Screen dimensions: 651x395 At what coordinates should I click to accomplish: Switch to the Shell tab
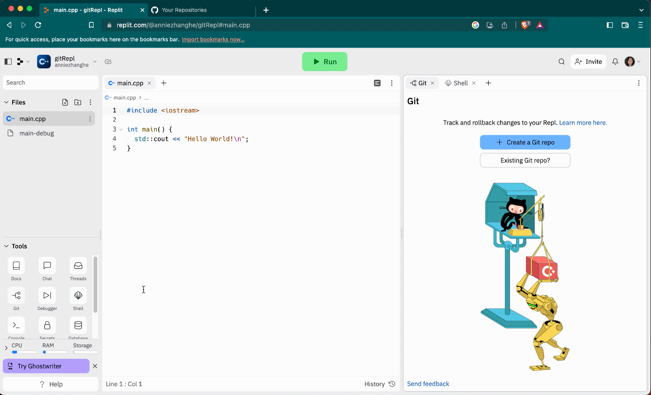pos(459,83)
